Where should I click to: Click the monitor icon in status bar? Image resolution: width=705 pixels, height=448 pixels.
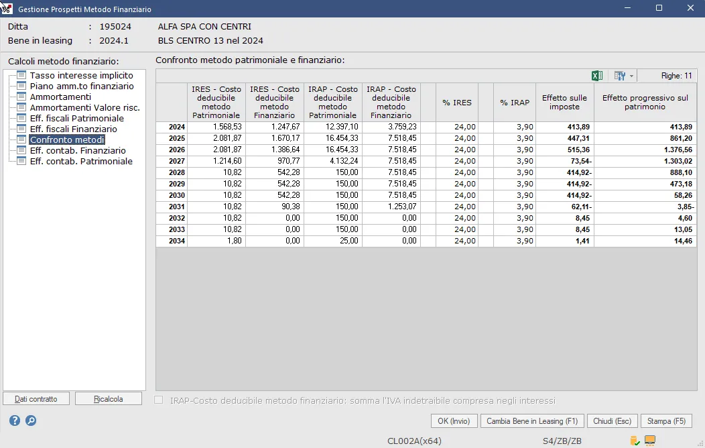click(x=649, y=441)
